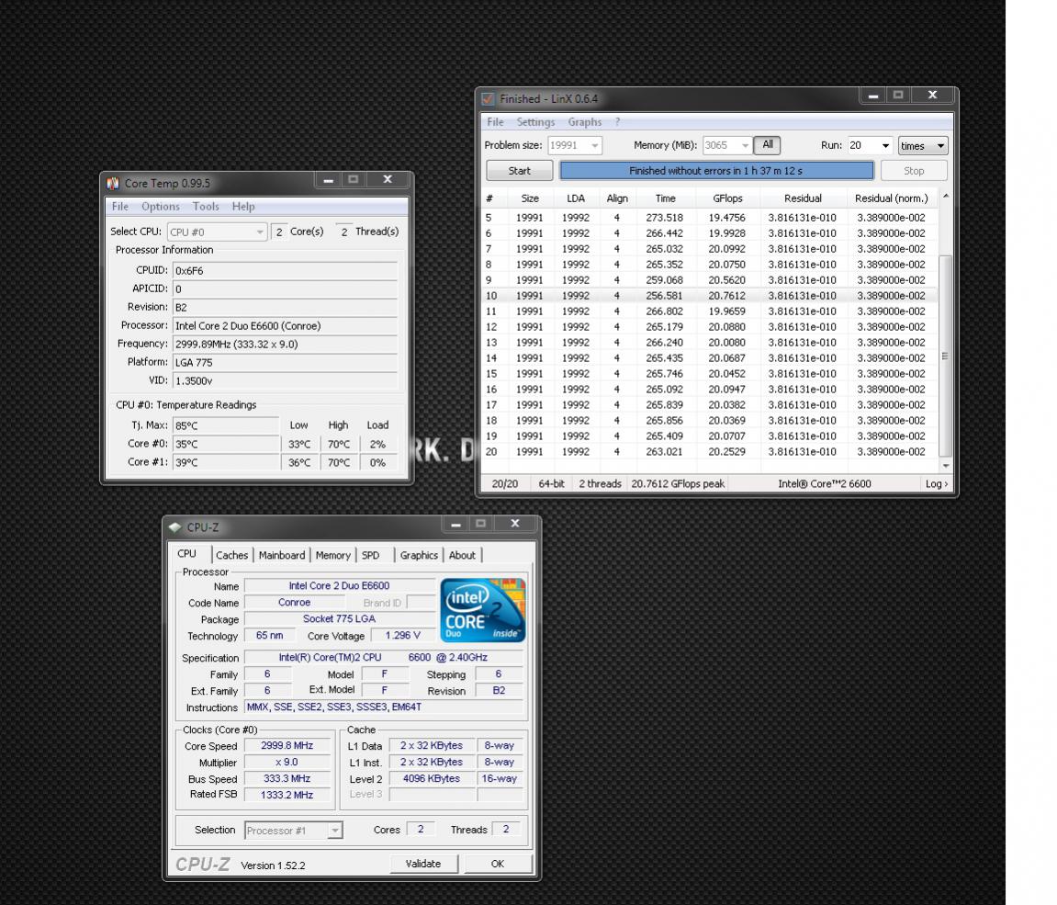Click the 2 threads status bar entry
This screenshot has height=905, width=1057.
pyautogui.click(x=600, y=483)
